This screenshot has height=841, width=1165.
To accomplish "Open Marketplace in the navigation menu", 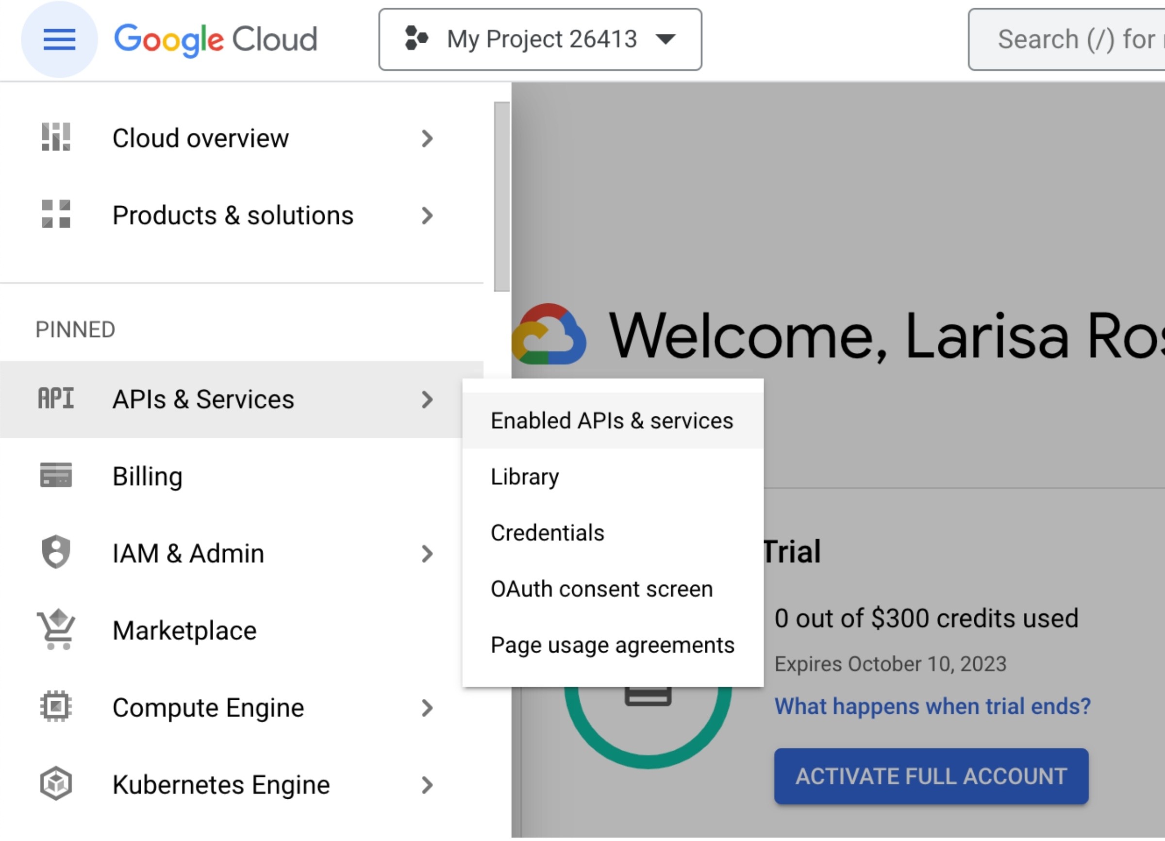I will click(x=241, y=631).
